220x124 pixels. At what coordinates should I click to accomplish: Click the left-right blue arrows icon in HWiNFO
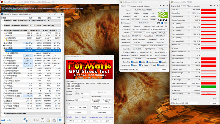point(4,120)
